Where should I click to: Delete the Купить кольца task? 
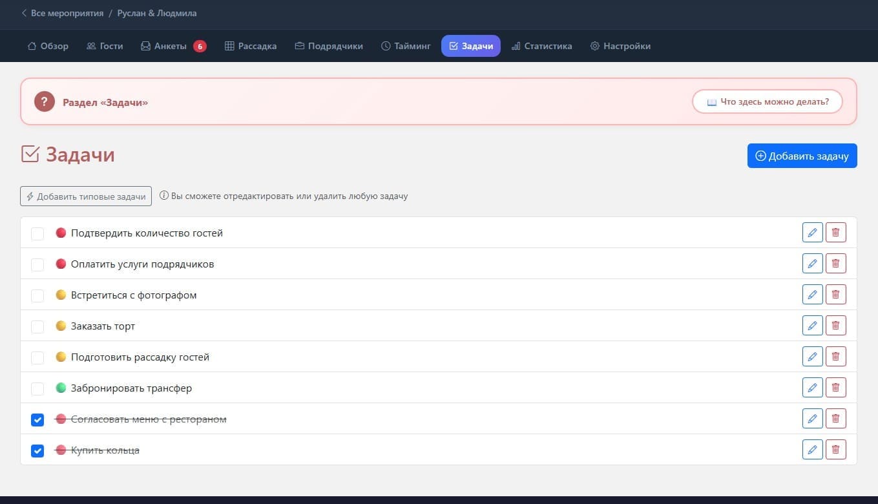click(835, 450)
